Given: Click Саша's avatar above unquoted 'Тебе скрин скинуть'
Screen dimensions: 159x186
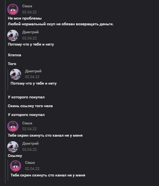Looking at the screenshot, I should 13,126.
